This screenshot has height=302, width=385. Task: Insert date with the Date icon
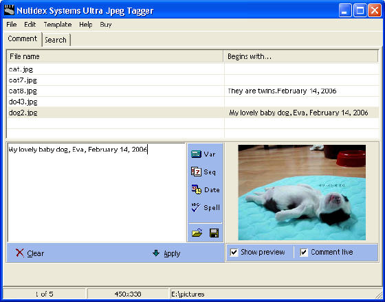[197, 189]
